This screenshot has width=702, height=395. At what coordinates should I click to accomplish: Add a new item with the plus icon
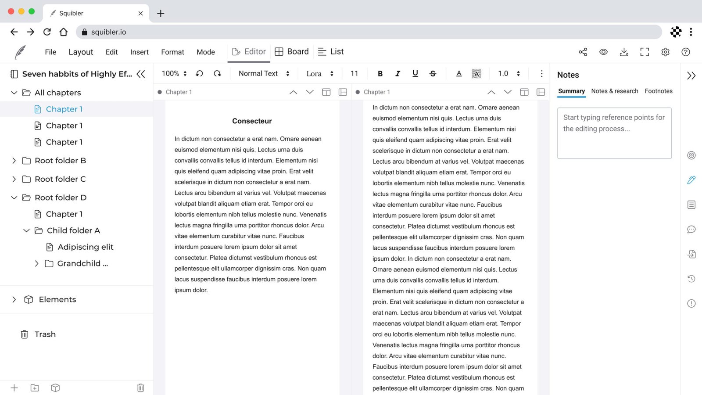pos(14,388)
